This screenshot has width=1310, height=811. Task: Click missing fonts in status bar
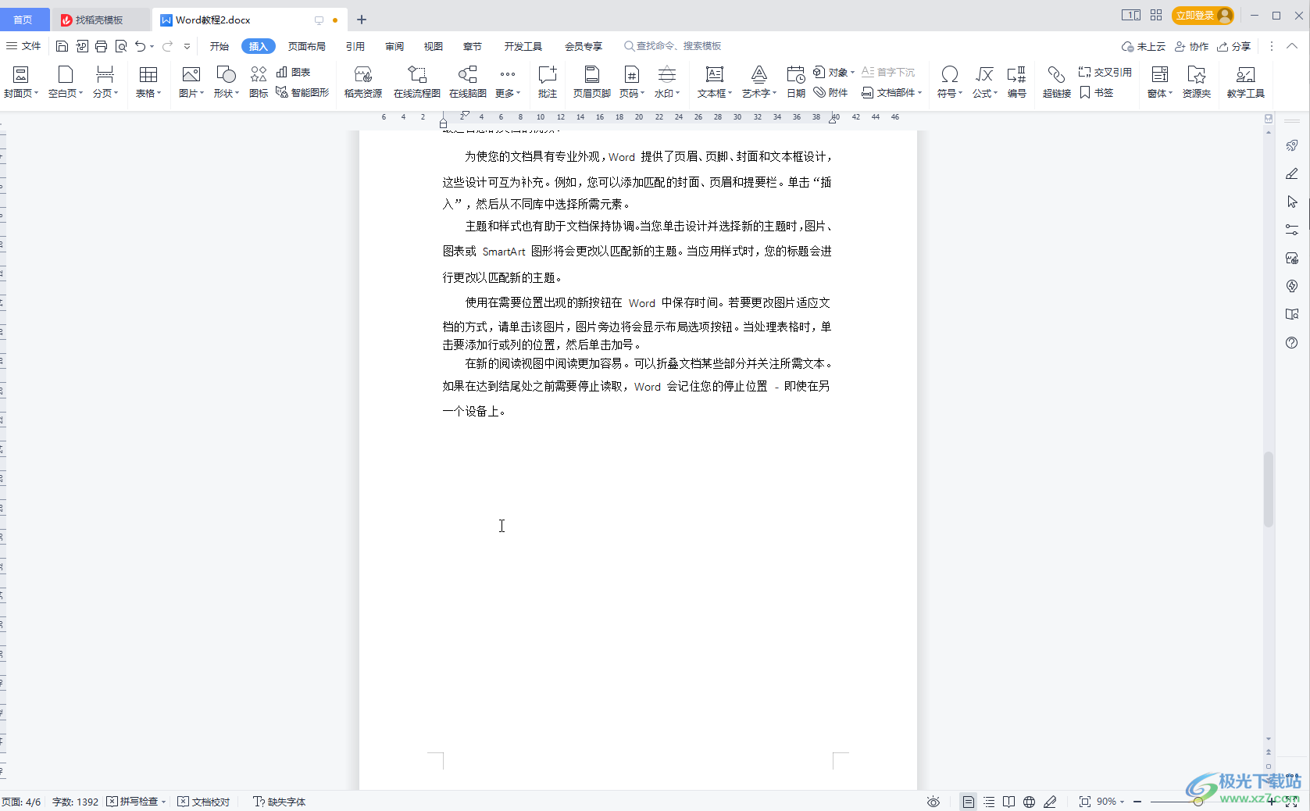(x=280, y=802)
